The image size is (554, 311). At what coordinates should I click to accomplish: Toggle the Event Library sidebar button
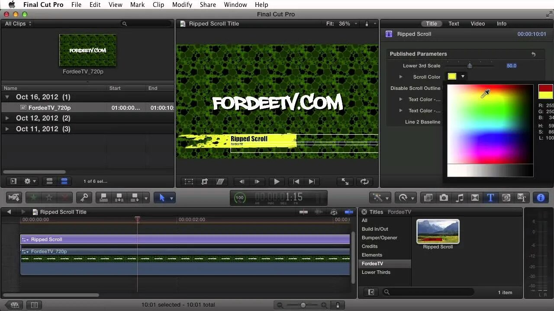click(13, 181)
